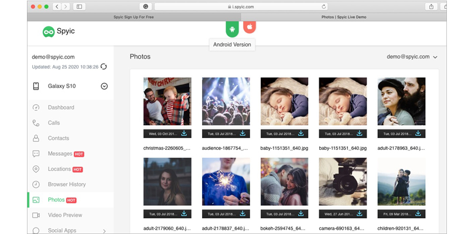Toggle the Safari sidebar button
The width and height of the screenshot is (468, 234).
(x=80, y=6)
